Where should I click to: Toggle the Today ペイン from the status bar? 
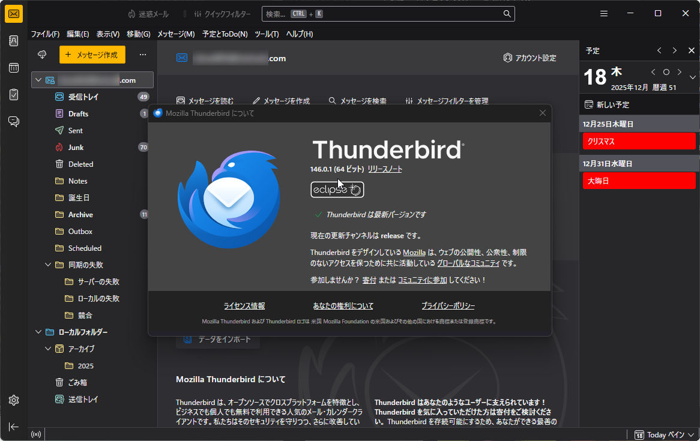pyautogui.click(x=664, y=434)
